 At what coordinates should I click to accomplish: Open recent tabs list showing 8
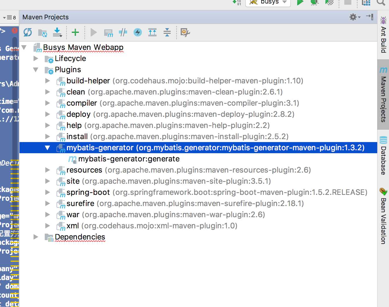9,17
